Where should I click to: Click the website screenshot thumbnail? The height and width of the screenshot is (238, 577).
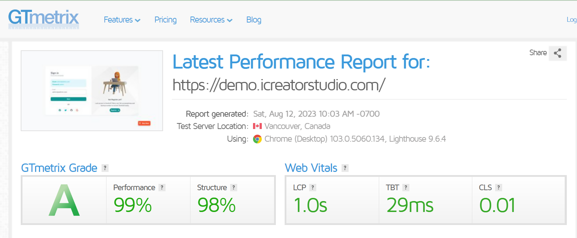coord(92,91)
